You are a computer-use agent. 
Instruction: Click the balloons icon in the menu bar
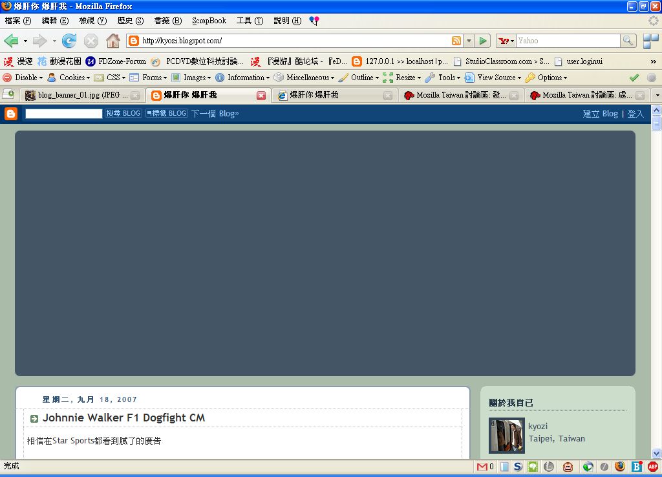314,21
